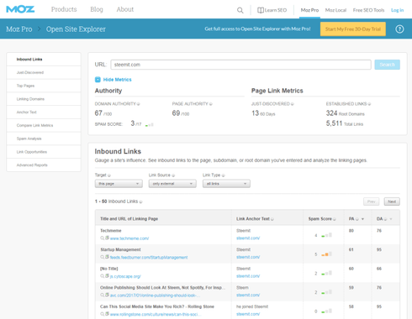Click the Hide Metrics minus icon
The image size is (412, 319).
point(98,80)
